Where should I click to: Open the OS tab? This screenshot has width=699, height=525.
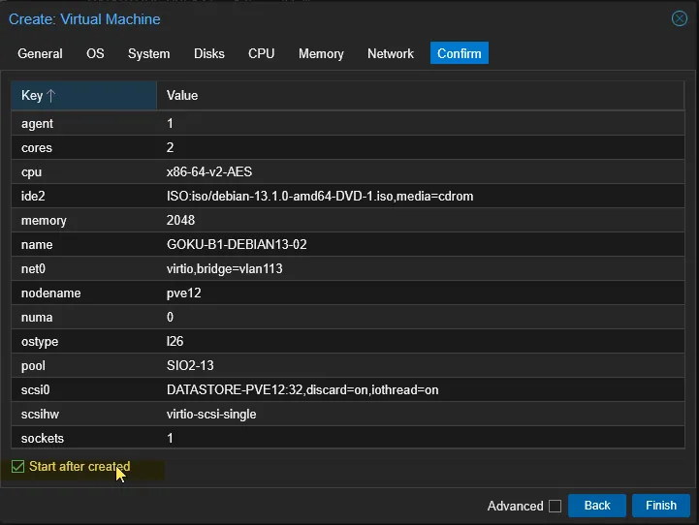(95, 54)
